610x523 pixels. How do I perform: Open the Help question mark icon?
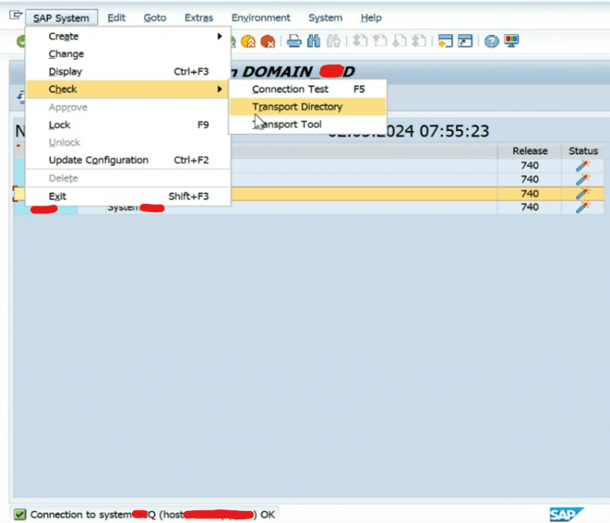click(492, 40)
